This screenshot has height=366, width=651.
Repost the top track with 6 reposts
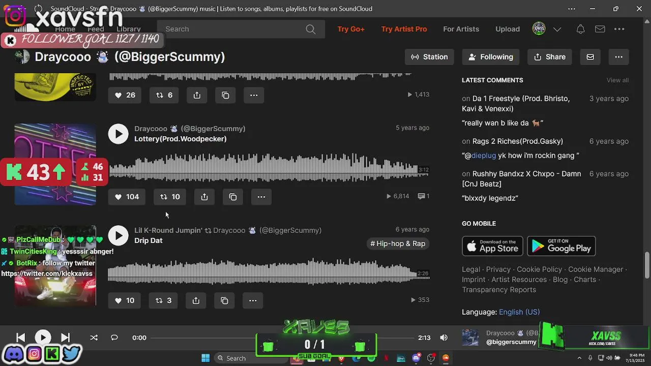click(x=164, y=95)
